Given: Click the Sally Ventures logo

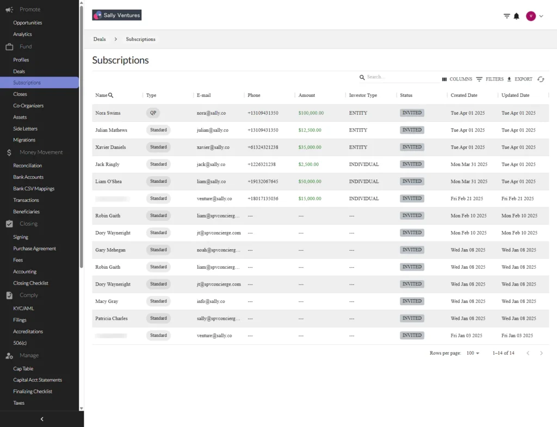Looking at the screenshot, I should pos(117,15).
